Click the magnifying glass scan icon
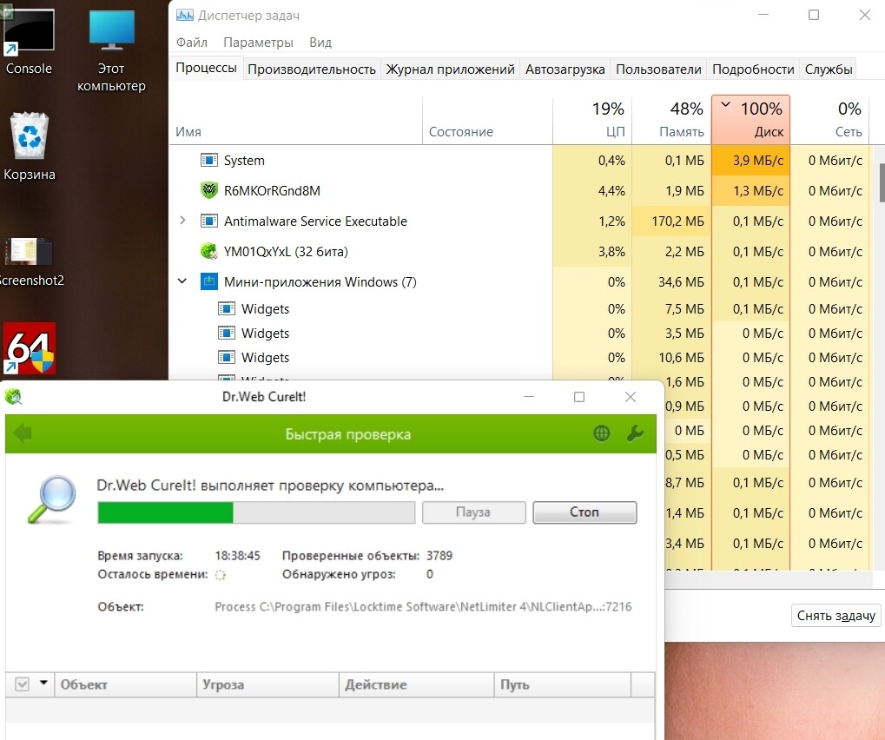This screenshot has width=885, height=740. pos(51,499)
